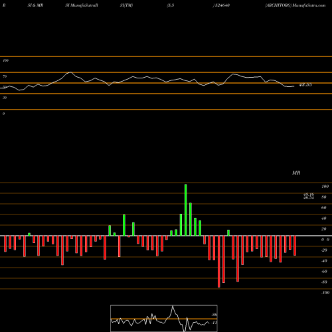This screenshot has height=332, width=332.
Task: Click the 100 label on right MR axis
Action: (x=325, y=187)
